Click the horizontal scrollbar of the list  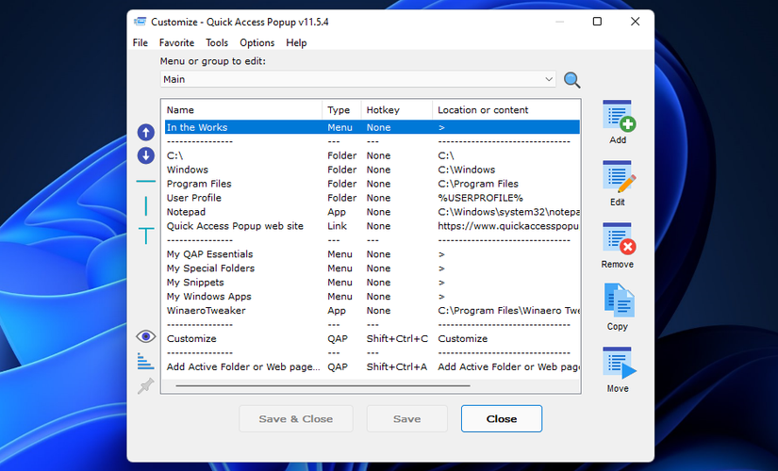pyautogui.click(x=323, y=385)
